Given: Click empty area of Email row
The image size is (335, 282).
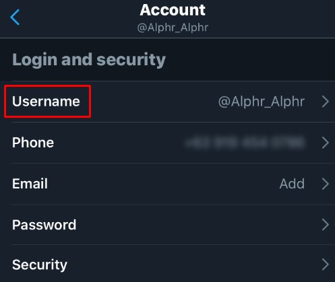Looking at the screenshot, I should pyautogui.click(x=162, y=184).
